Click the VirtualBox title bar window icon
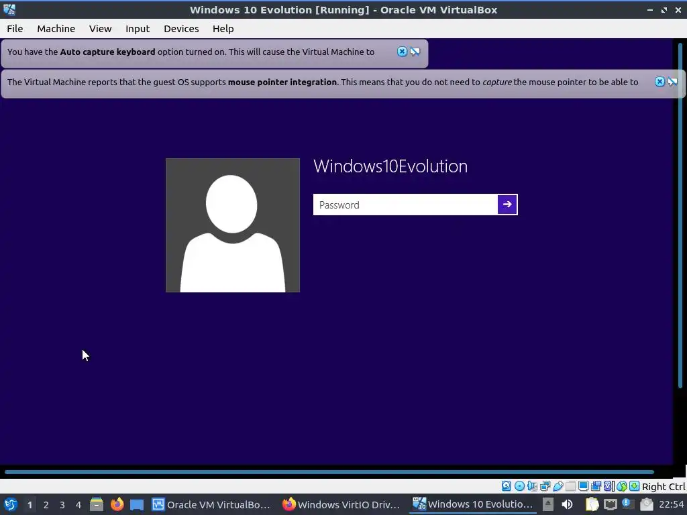The image size is (687, 515). tap(9, 9)
